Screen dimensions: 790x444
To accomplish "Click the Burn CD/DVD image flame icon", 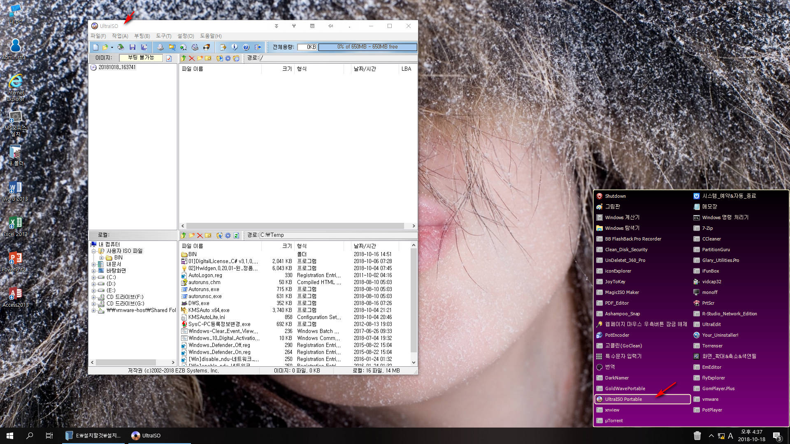I will [207, 47].
